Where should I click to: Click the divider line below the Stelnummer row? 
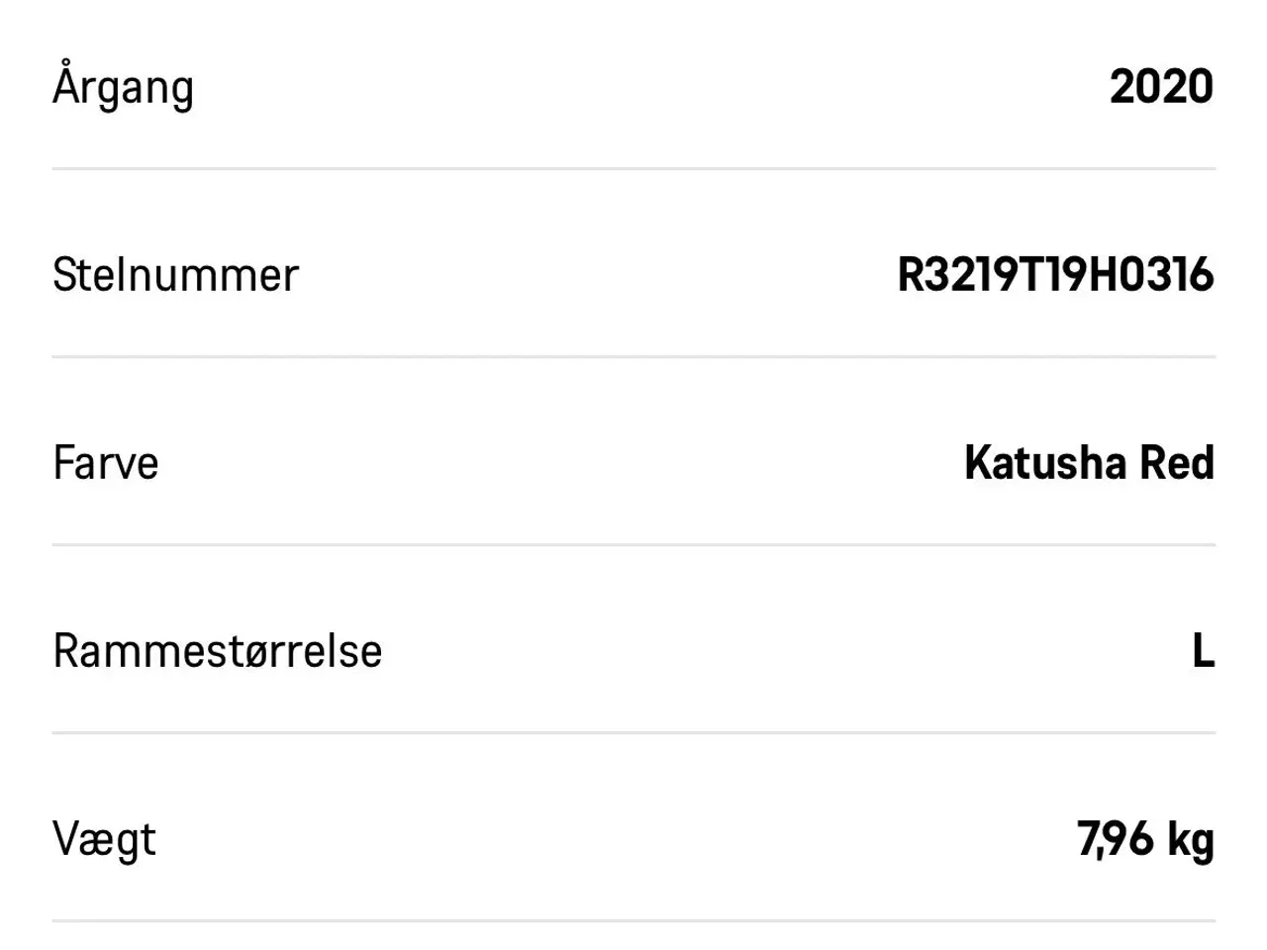pos(633,357)
